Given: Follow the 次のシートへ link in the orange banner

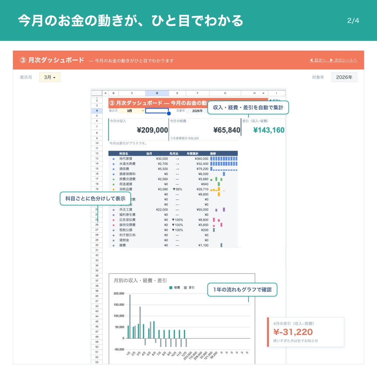Looking at the screenshot, I should (343, 60).
